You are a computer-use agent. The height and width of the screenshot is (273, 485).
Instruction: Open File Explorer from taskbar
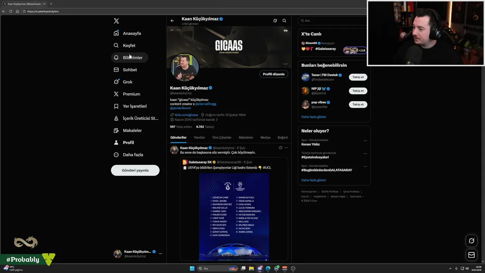pos(251,268)
